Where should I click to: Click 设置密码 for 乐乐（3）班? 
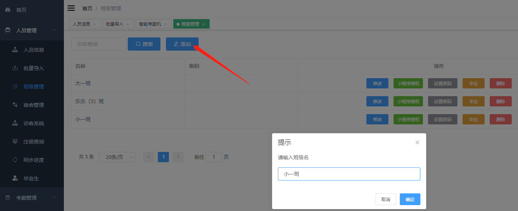pyautogui.click(x=443, y=101)
